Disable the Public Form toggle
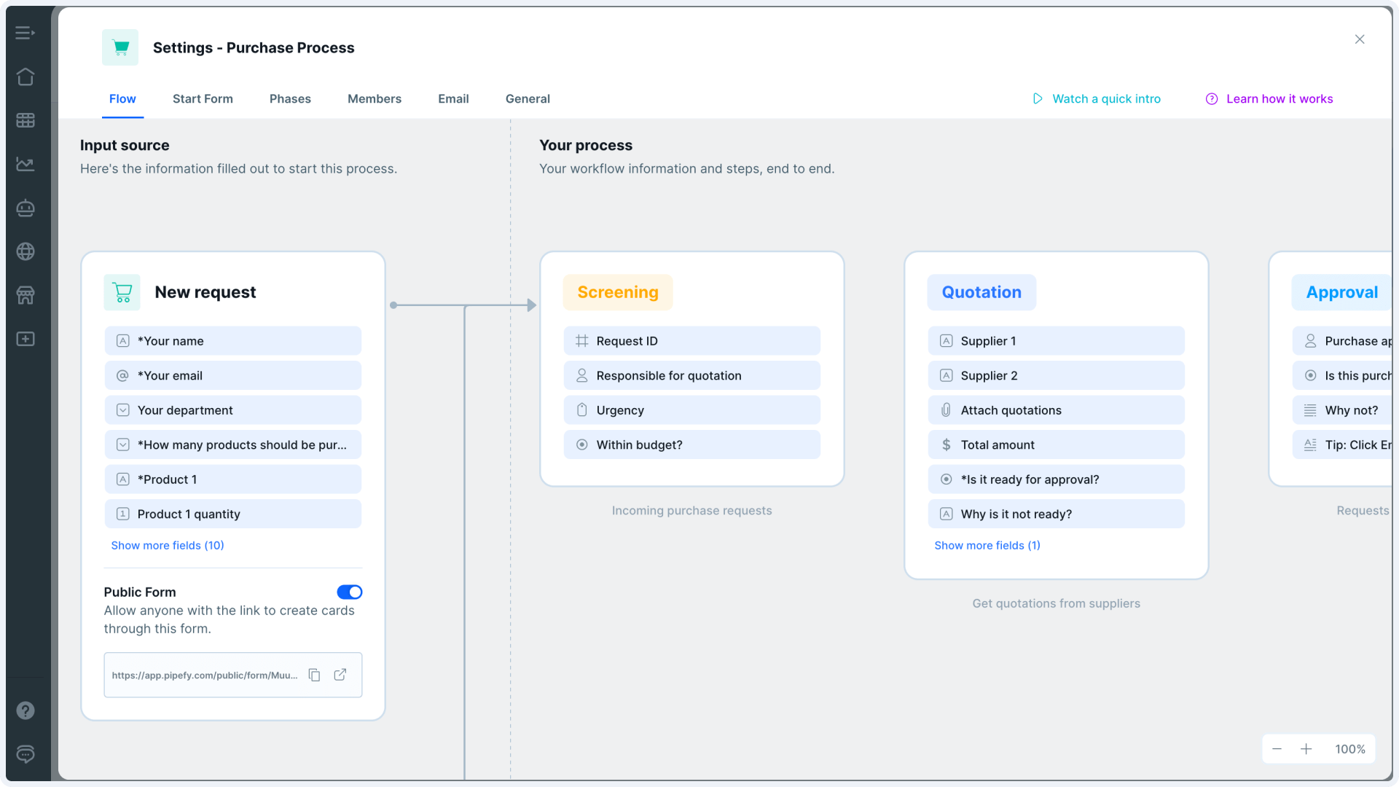Viewport: 1399px width, 787px height. [349, 592]
